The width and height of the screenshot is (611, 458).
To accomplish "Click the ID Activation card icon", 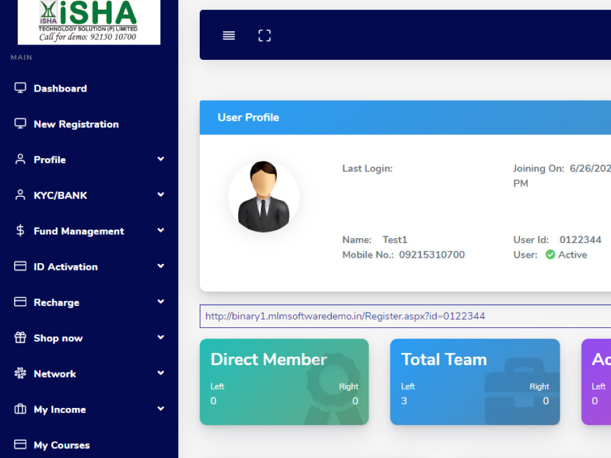I will tap(20, 266).
